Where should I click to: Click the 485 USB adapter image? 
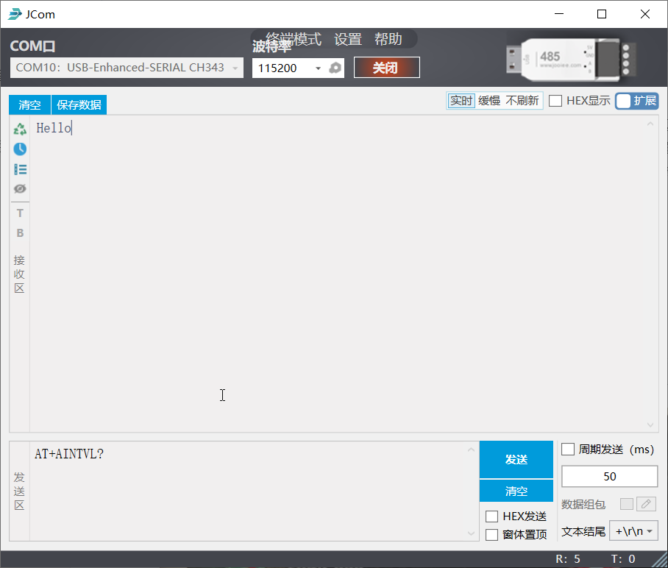tap(570, 58)
